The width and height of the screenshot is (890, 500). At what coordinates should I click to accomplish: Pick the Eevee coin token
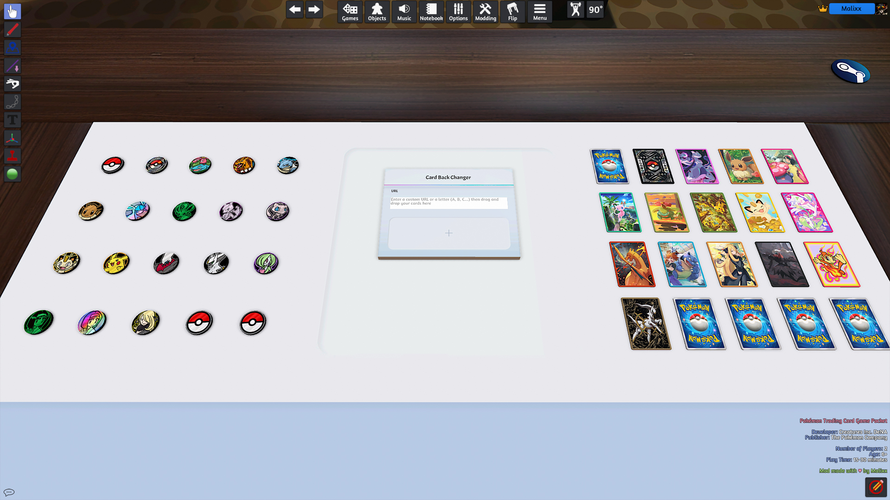91,211
